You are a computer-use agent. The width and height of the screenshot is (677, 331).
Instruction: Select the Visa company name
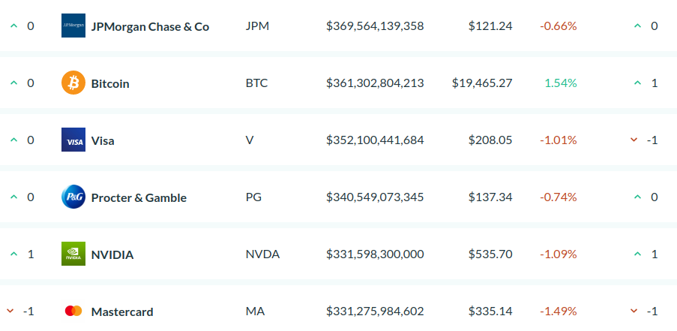pyautogui.click(x=103, y=140)
